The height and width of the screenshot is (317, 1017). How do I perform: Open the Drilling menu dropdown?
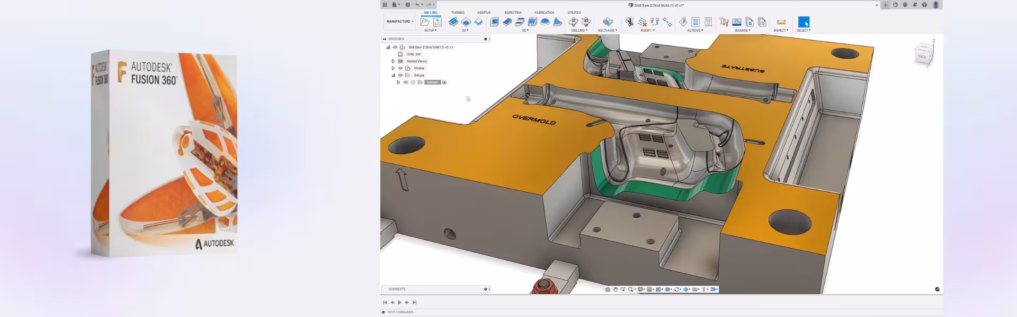pyautogui.click(x=579, y=30)
